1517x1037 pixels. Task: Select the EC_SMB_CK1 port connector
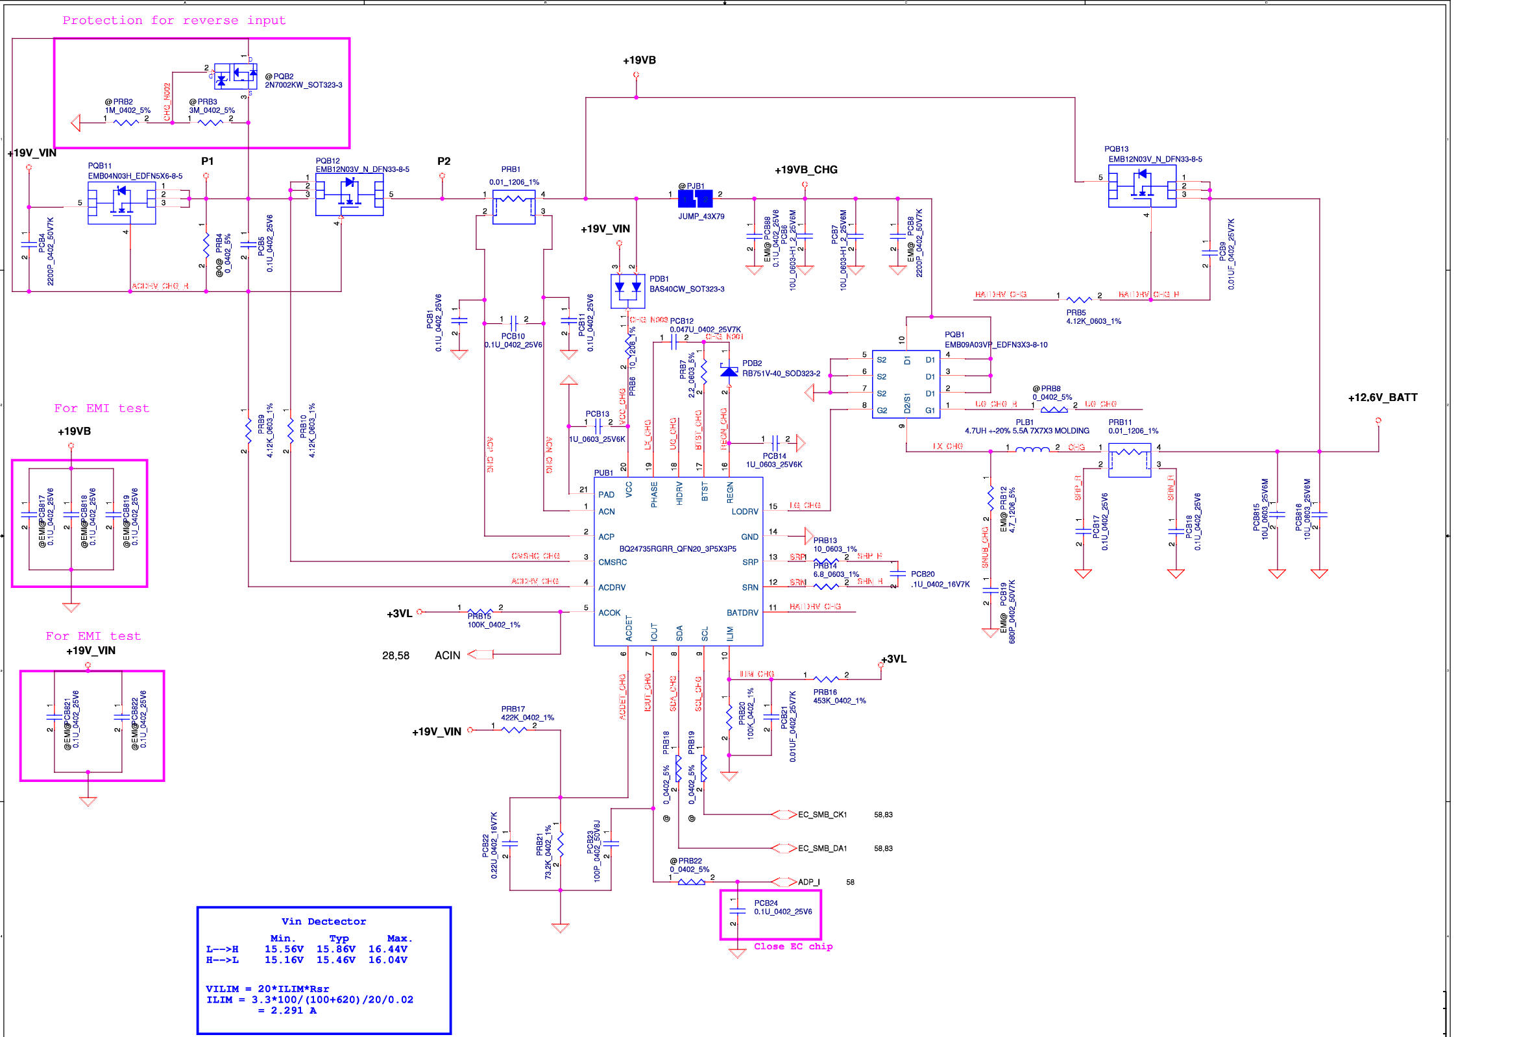coord(784,814)
